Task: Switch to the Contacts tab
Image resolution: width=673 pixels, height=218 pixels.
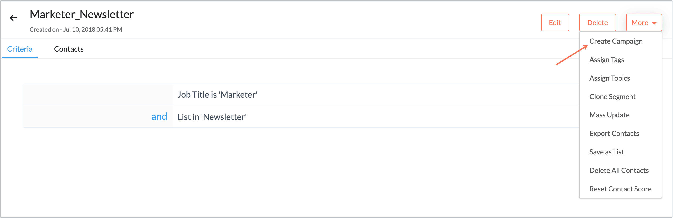Action: point(69,49)
